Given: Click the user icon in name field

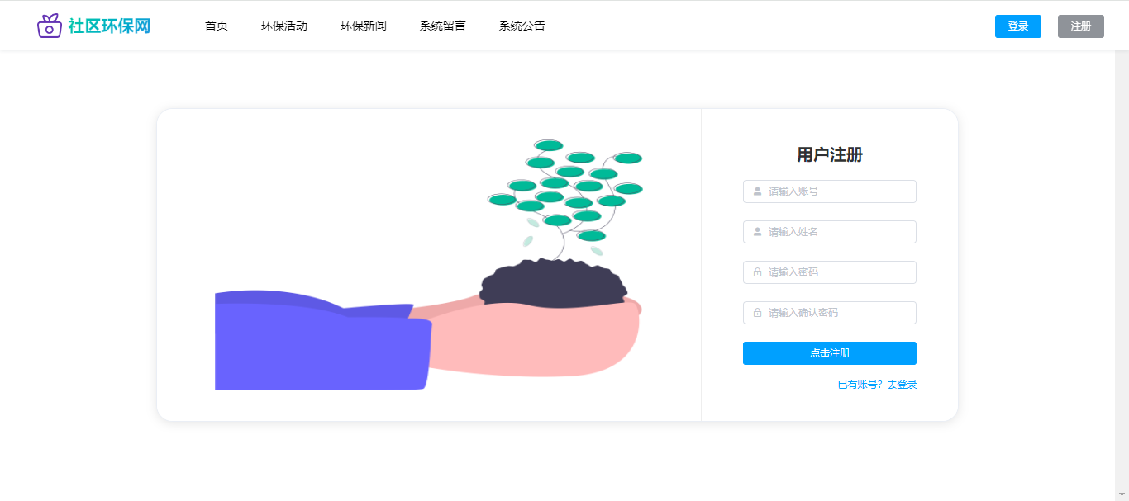Looking at the screenshot, I should coord(757,232).
